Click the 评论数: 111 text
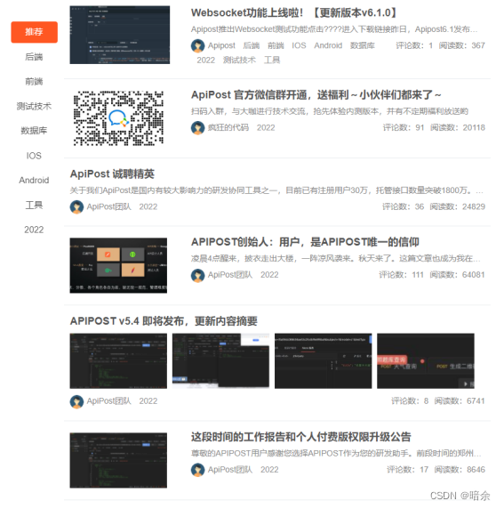The height and width of the screenshot is (509, 504). click(402, 275)
